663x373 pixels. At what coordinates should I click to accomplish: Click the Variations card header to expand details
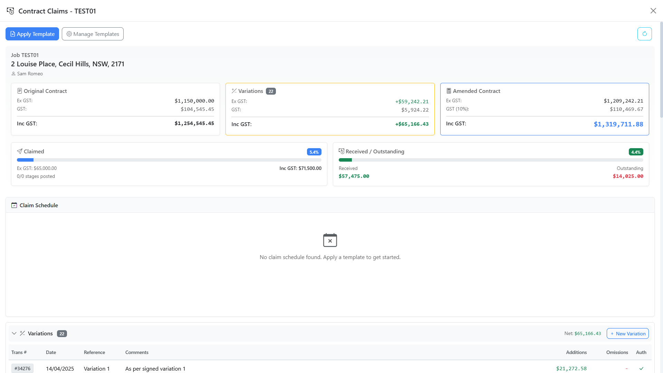pyautogui.click(x=251, y=91)
